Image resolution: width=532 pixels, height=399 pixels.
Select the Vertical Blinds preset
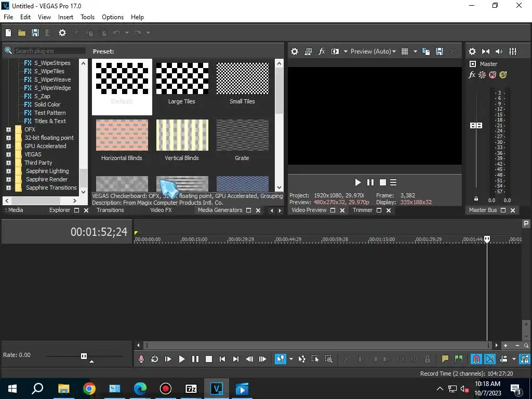[x=182, y=140]
